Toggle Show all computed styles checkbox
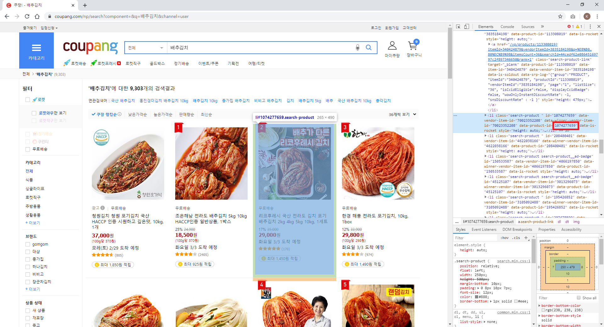Image resolution: width=604 pixels, height=327 pixels. click(579, 298)
